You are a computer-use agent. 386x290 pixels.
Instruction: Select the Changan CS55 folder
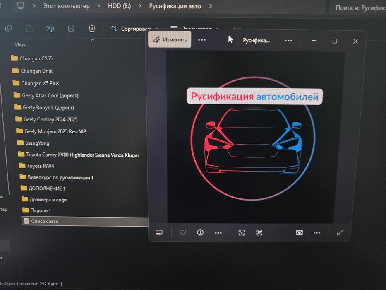click(32, 58)
